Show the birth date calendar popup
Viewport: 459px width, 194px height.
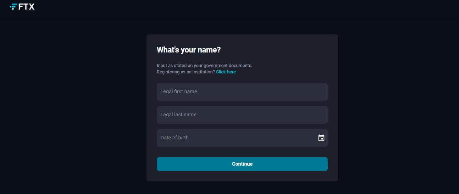point(321,138)
